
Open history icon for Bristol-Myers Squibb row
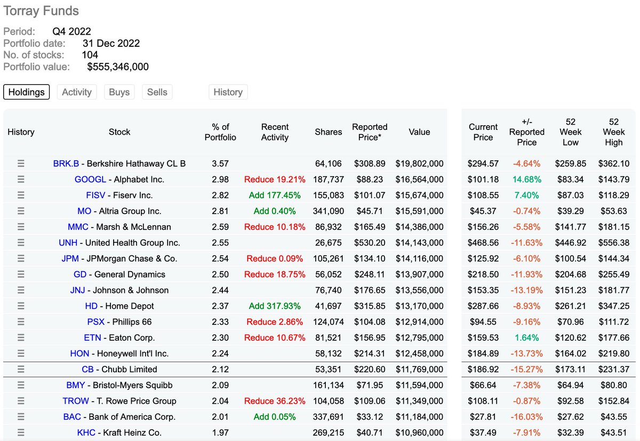(21, 385)
